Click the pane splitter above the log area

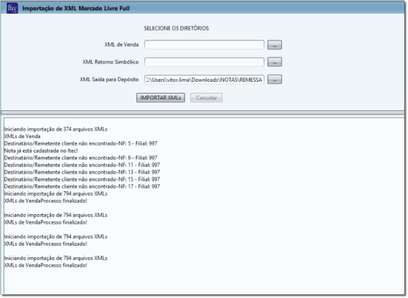click(203, 112)
